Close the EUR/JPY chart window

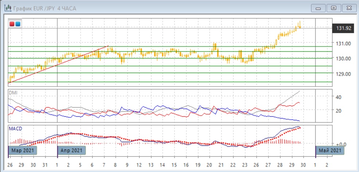pos(349,8)
